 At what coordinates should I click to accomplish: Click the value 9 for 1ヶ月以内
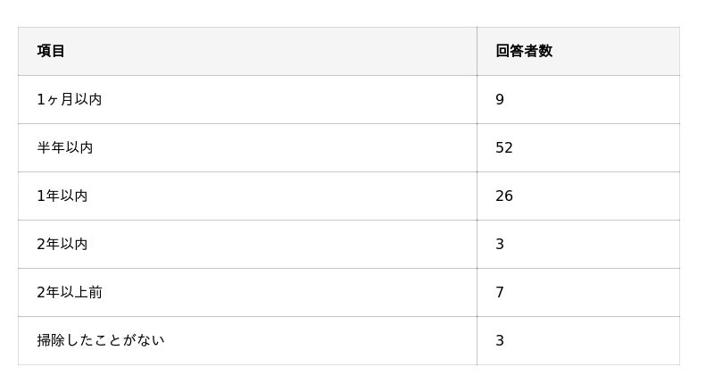500,99
